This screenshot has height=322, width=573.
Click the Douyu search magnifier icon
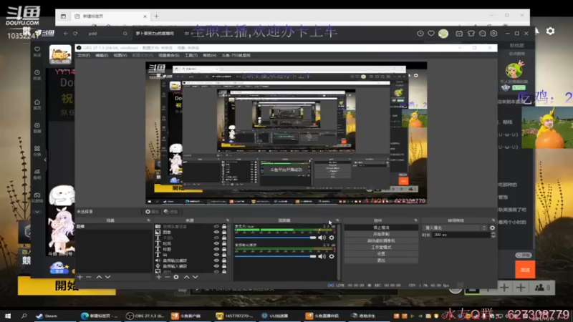pos(125,34)
